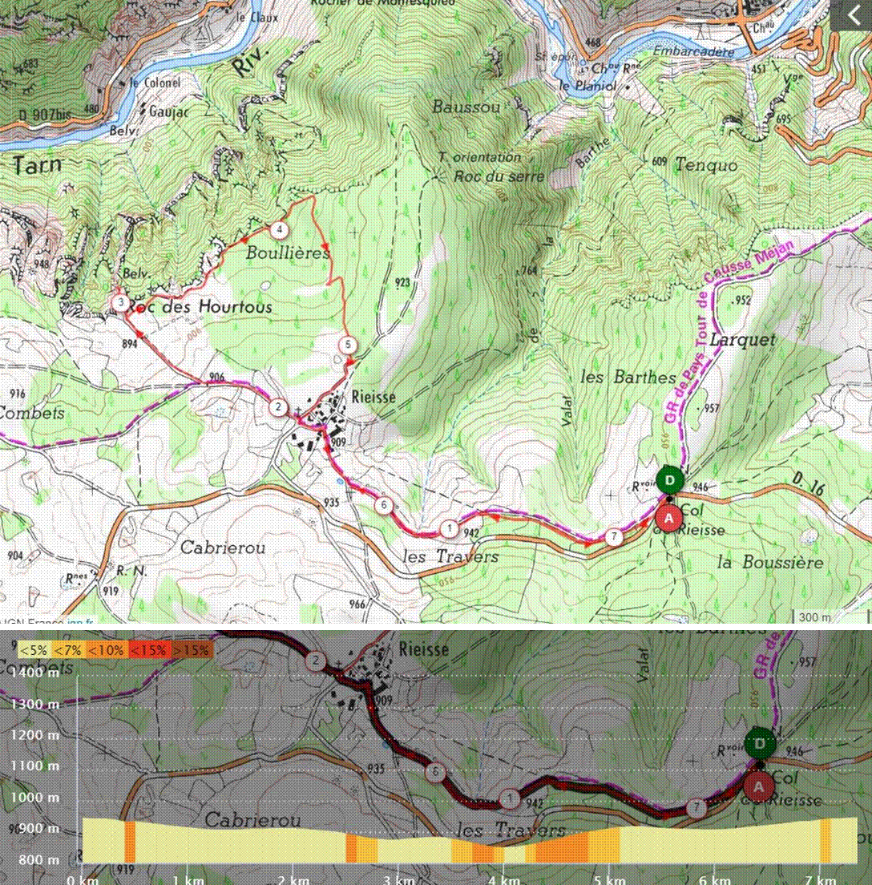Click waypoint 1 in the lower profile map
872x885 pixels.
(x=510, y=799)
